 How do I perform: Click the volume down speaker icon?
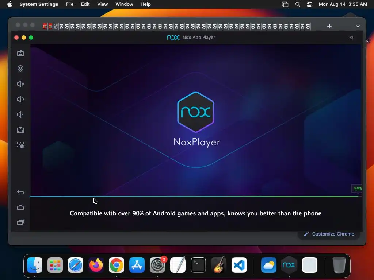coord(20,99)
